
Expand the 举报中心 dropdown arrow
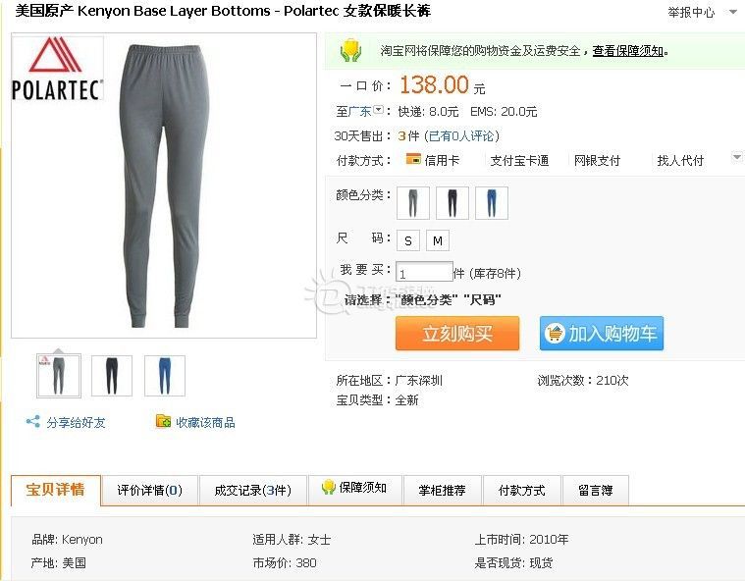pyautogui.click(x=733, y=12)
